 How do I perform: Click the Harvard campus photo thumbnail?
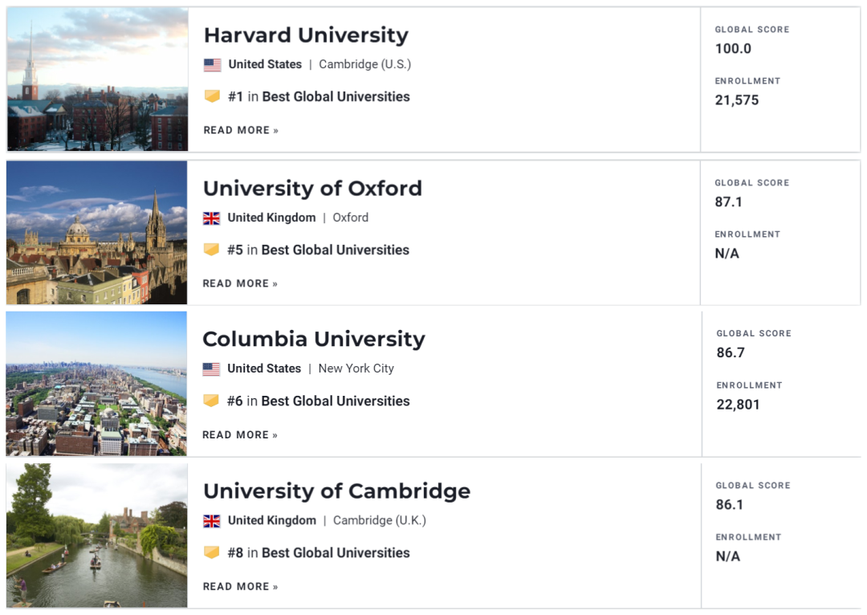point(98,79)
